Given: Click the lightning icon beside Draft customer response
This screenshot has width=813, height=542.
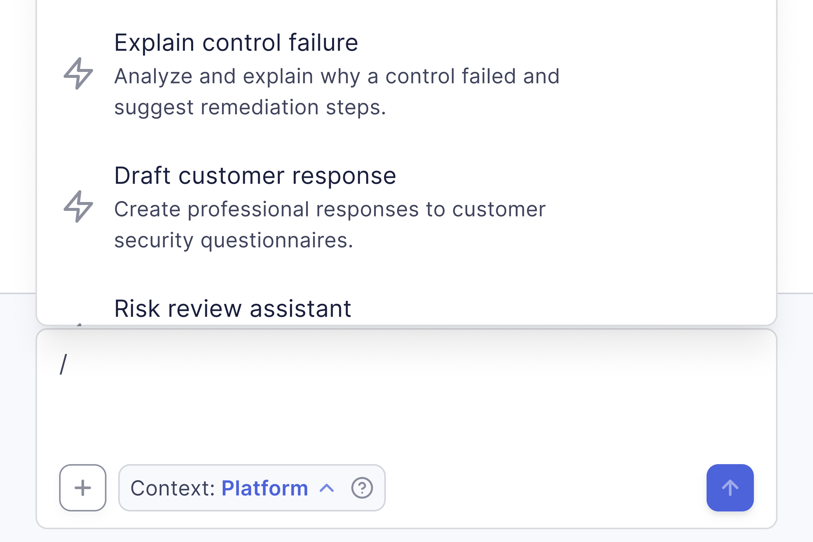Looking at the screenshot, I should pos(79,206).
